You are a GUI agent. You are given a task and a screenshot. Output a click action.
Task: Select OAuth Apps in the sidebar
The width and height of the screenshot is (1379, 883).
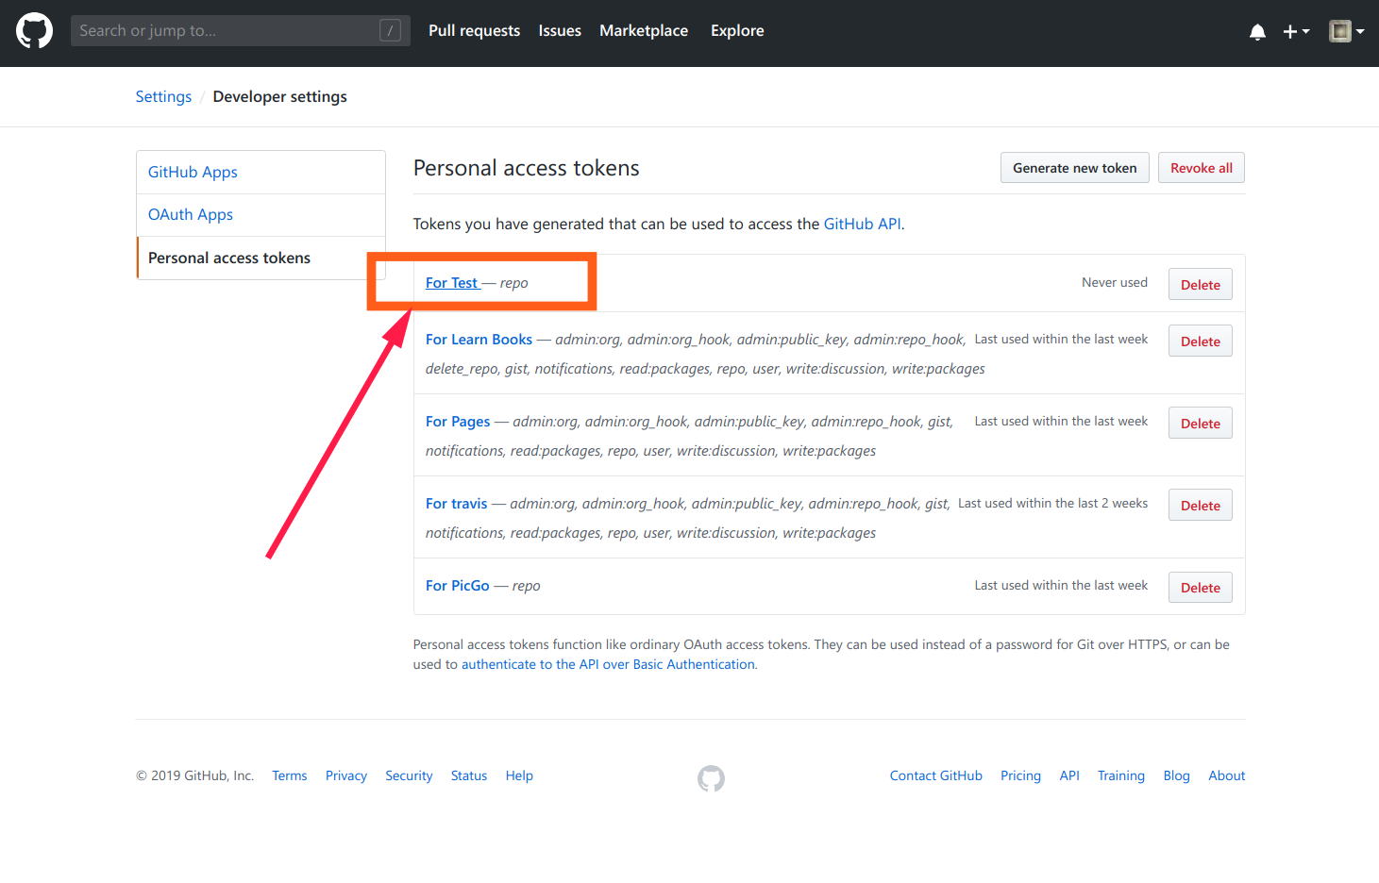click(261, 215)
